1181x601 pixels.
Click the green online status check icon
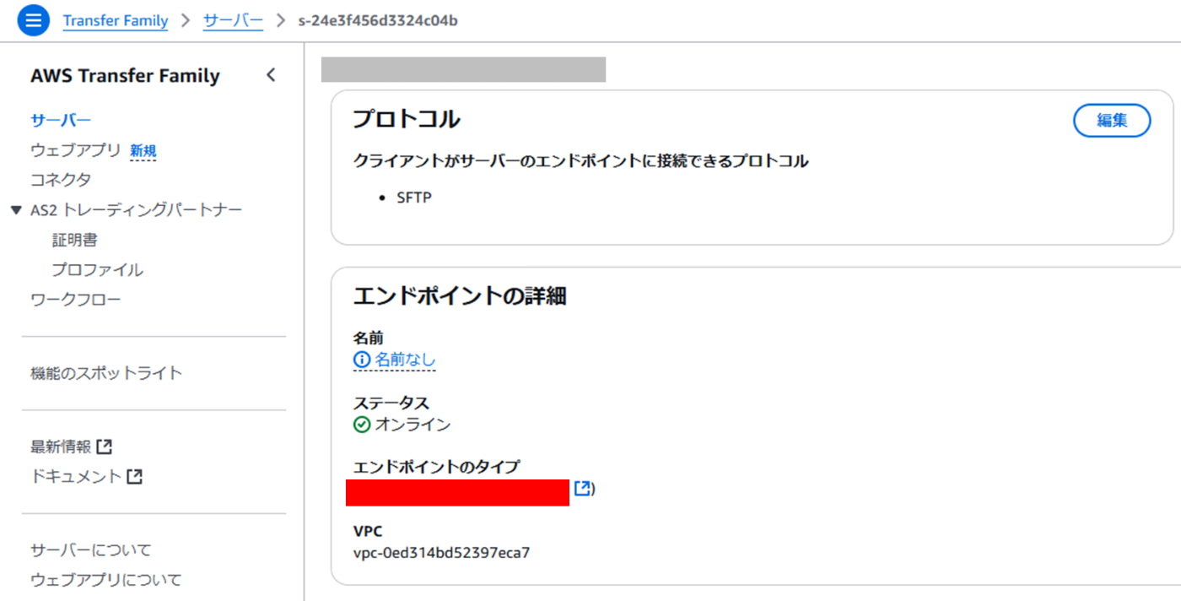[362, 425]
